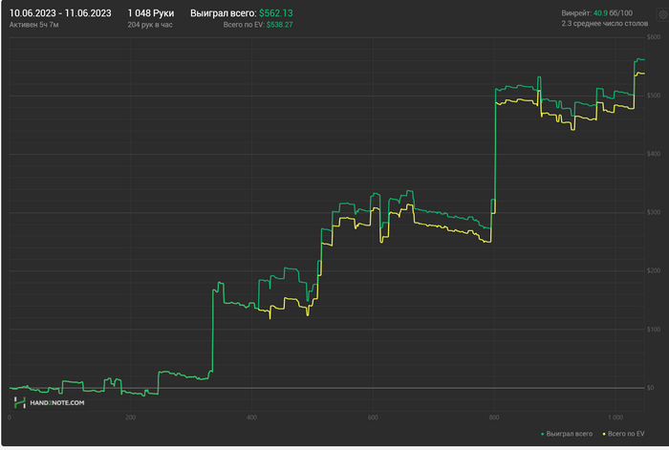Click the '204 рук в час' label
This screenshot has height=450, width=669.
(150, 25)
